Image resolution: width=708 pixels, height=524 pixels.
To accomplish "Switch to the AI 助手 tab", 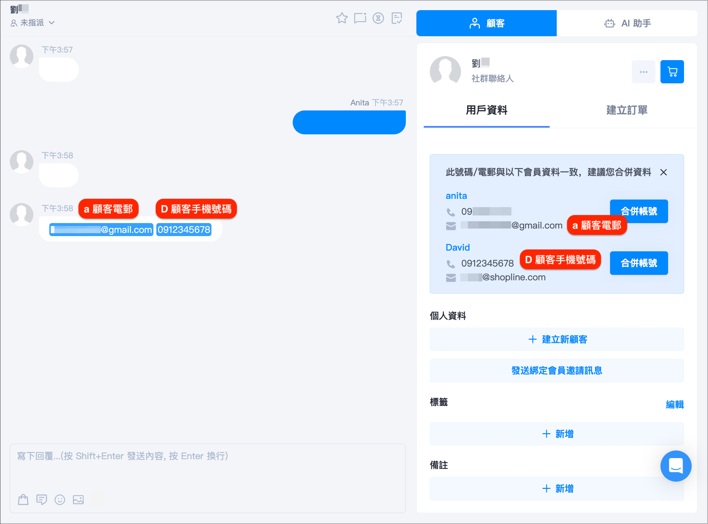I will (627, 23).
